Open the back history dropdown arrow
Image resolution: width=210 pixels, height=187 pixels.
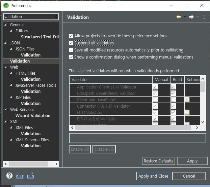pyautogui.click(x=185, y=17)
